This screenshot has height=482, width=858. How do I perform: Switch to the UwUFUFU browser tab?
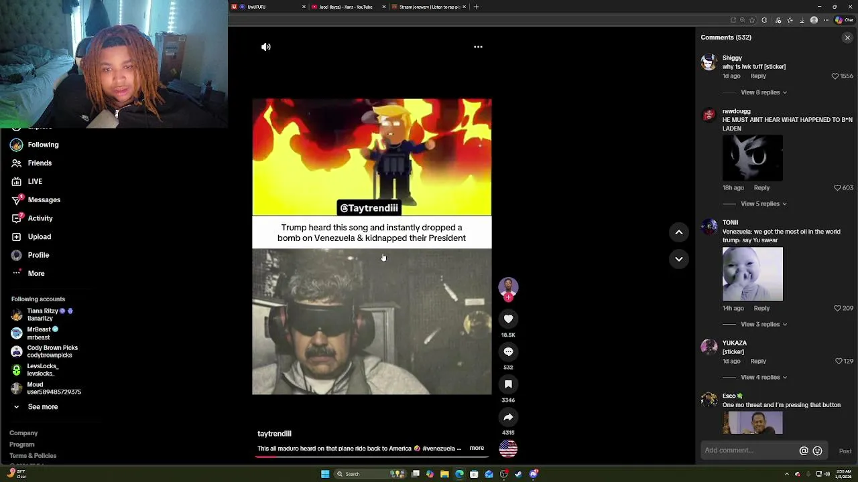pos(268,7)
